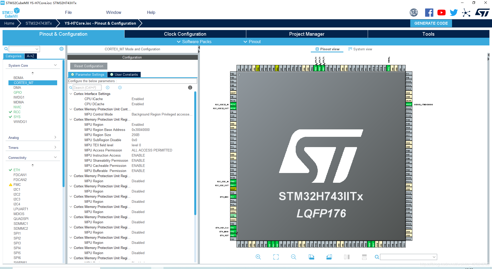Image resolution: width=492 pixels, height=269 pixels.
Task: Show parameter info with the i icon
Action: pyautogui.click(x=190, y=88)
